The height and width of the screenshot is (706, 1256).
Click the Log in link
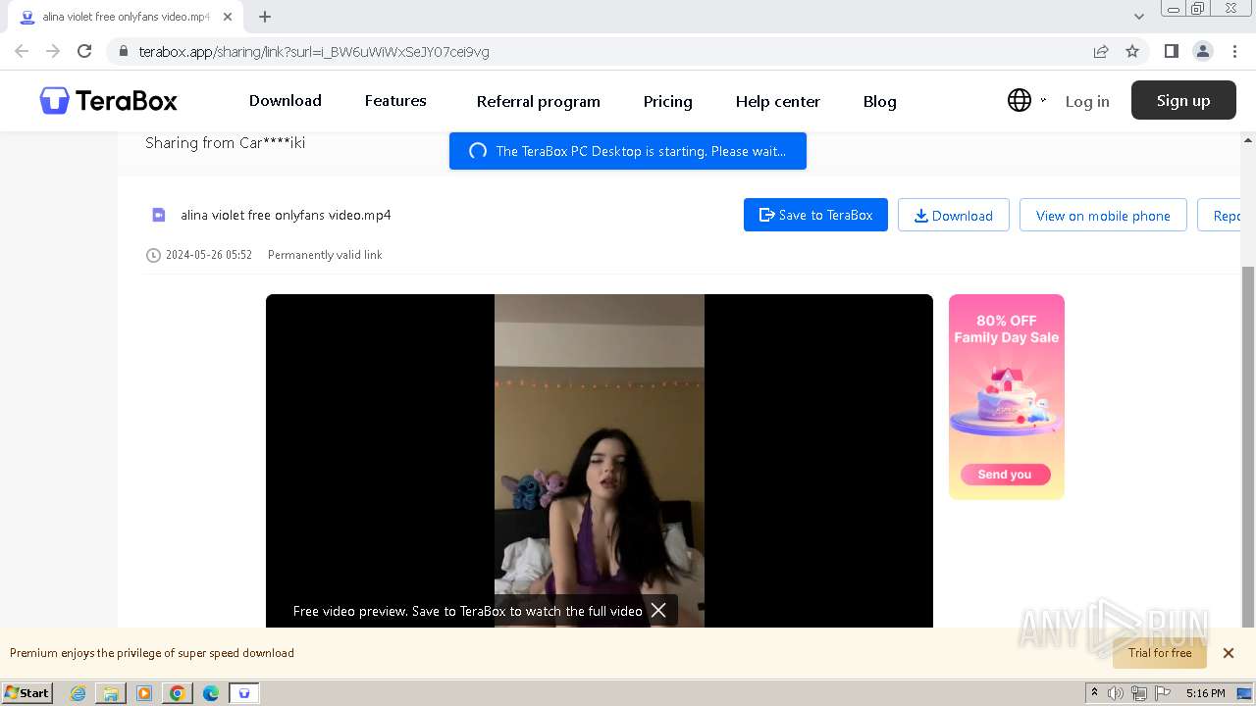1087,101
